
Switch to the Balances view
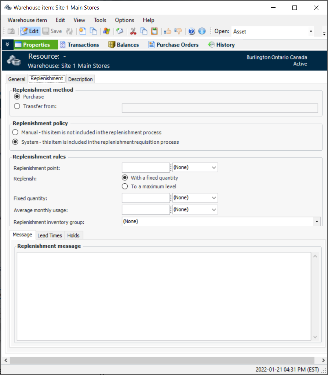tap(123, 45)
